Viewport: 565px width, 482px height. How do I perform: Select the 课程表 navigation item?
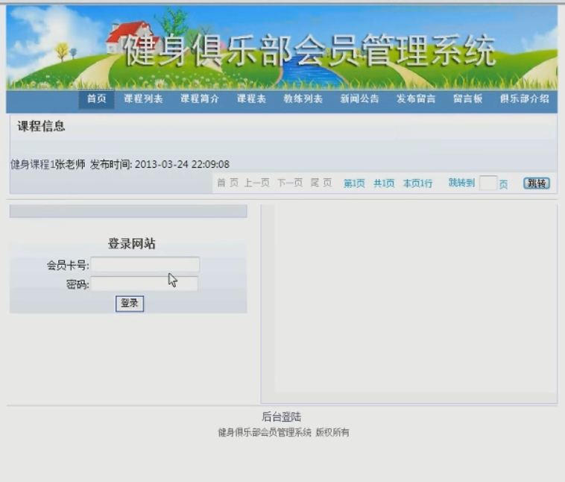[251, 98]
